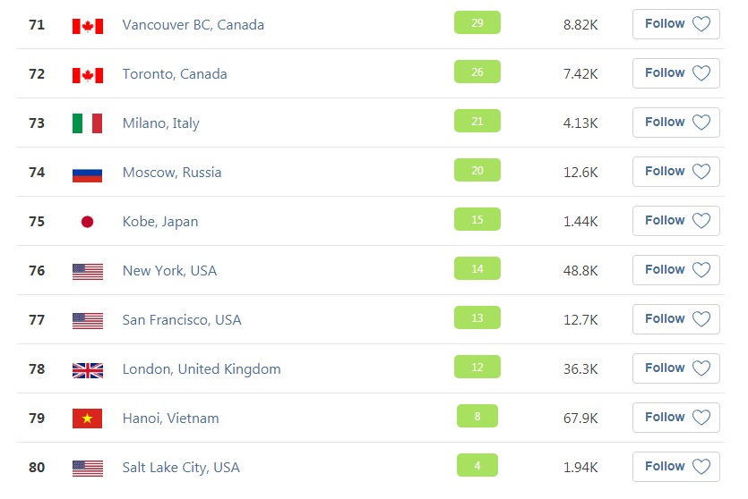Click the heart icon in Toronto row

click(701, 72)
